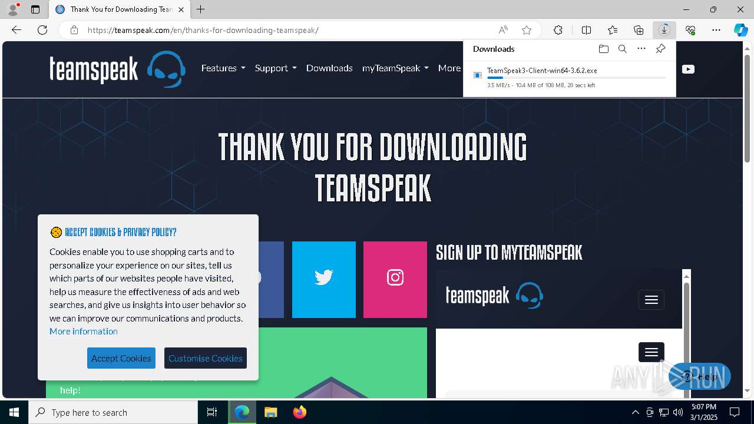
Task: Refresh the TeamSpeak page
Action: coord(42,30)
